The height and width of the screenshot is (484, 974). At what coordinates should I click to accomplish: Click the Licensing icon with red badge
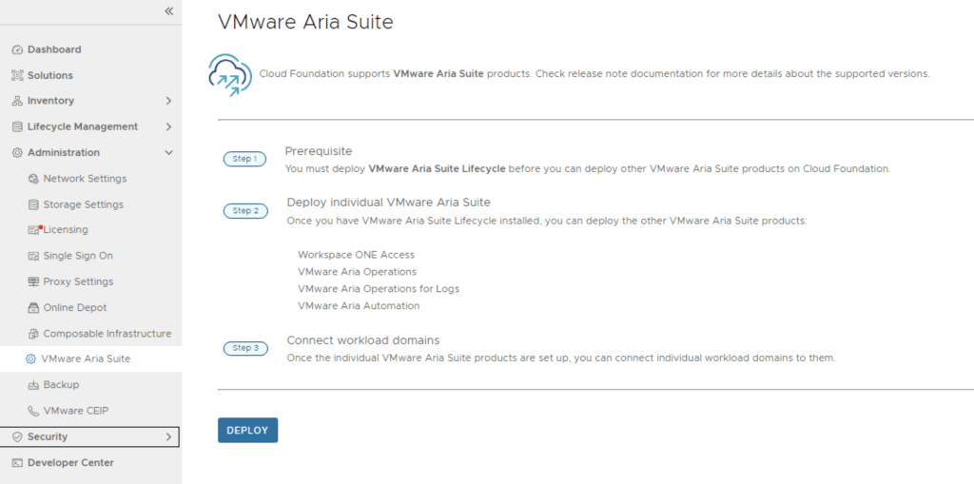click(35, 230)
